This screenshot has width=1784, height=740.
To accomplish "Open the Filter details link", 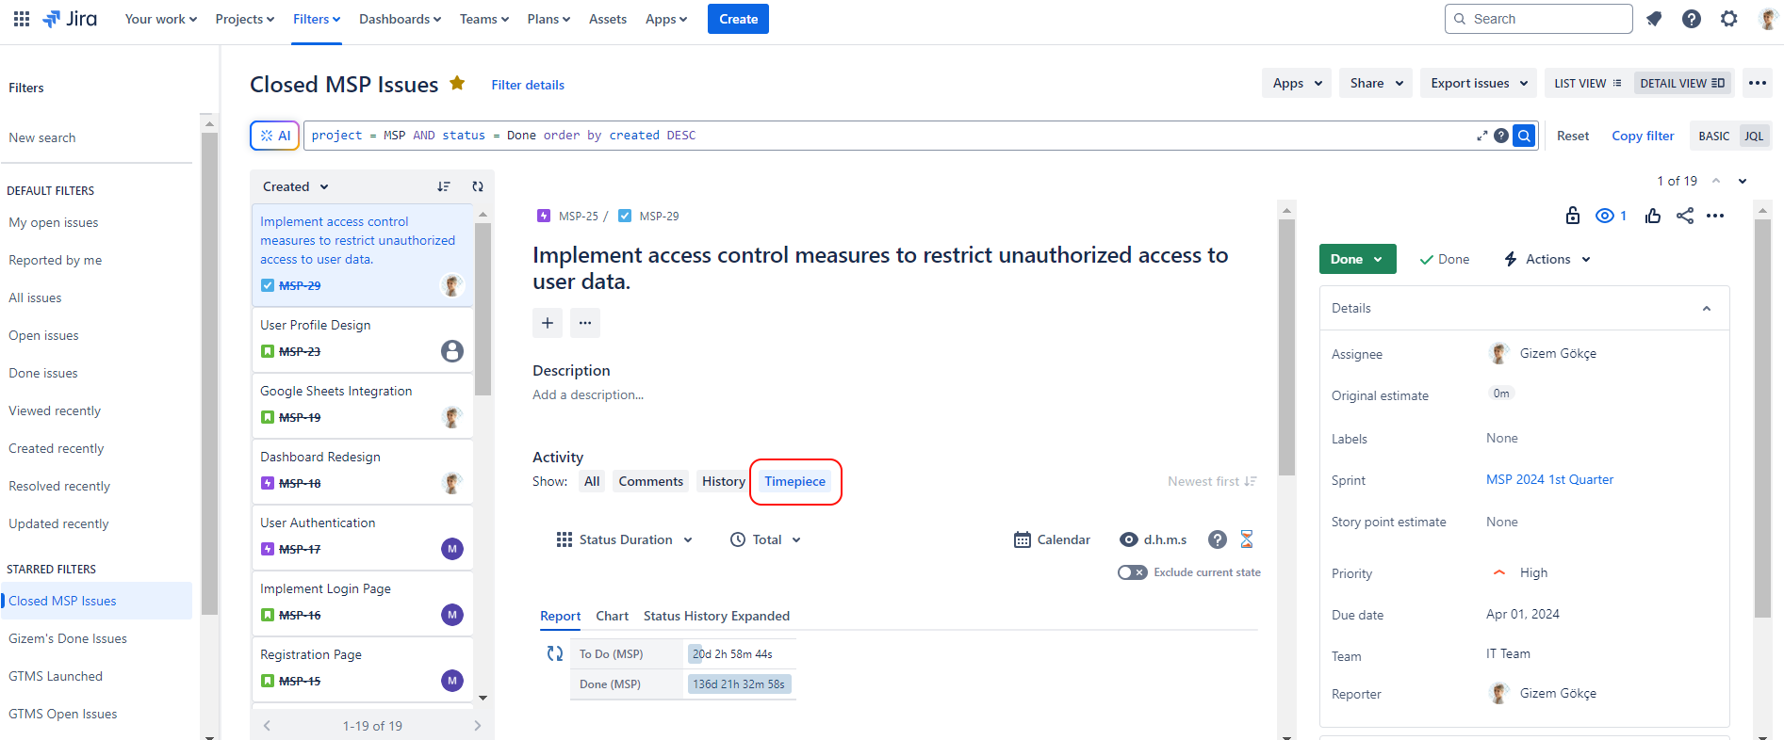I will click(x=528, y=85).
